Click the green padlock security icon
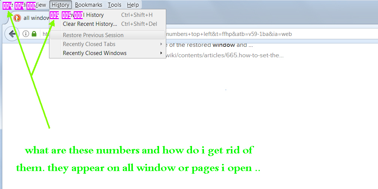This screenshot has width=378, height=189. (x=34, y=34)
